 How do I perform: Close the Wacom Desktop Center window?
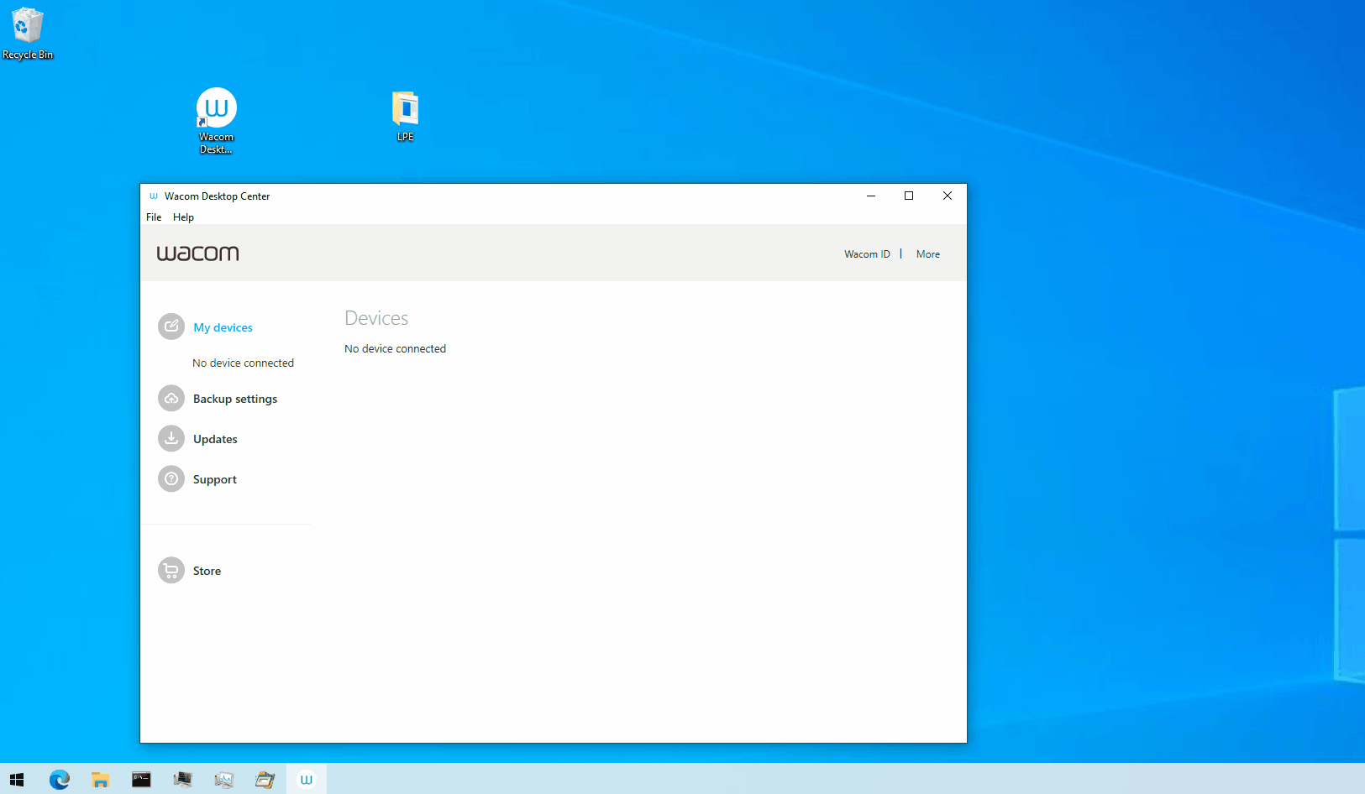click(x=948, y=196)
